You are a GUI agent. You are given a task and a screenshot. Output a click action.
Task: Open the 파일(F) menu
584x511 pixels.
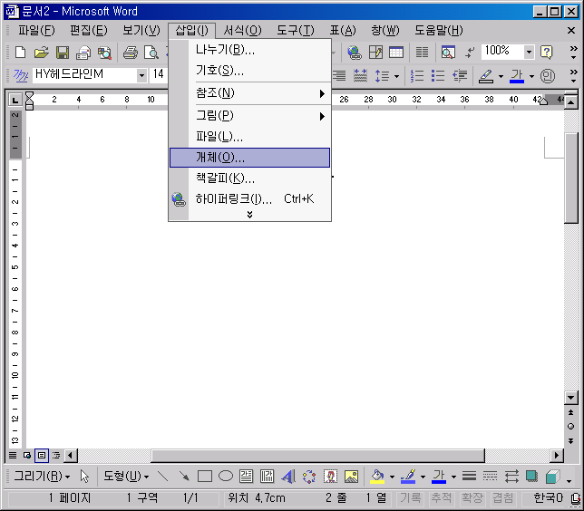click(36, 31)
